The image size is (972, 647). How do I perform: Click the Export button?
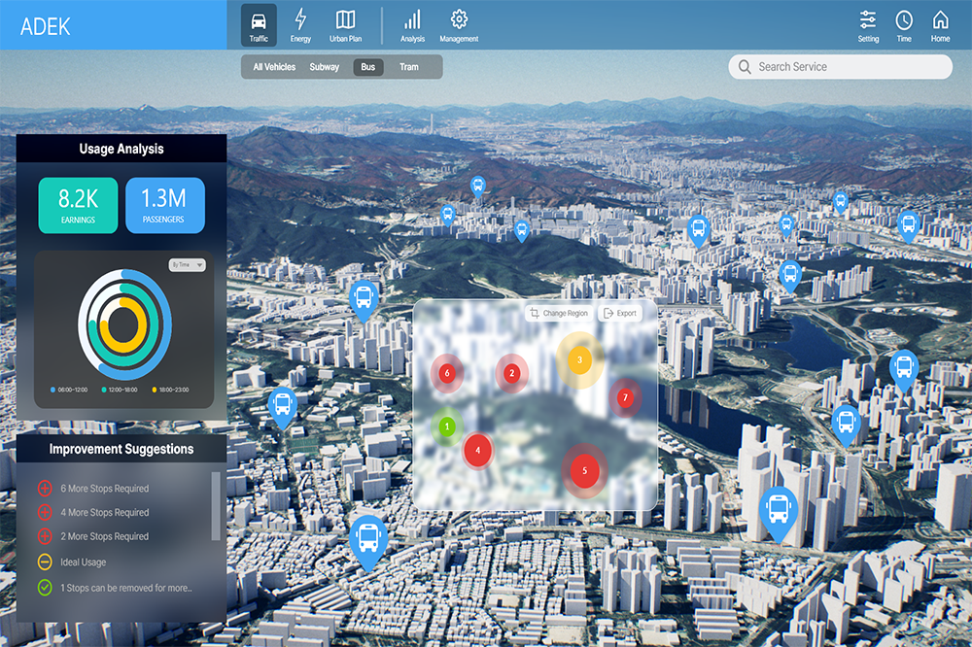click(x=619, y=313)
